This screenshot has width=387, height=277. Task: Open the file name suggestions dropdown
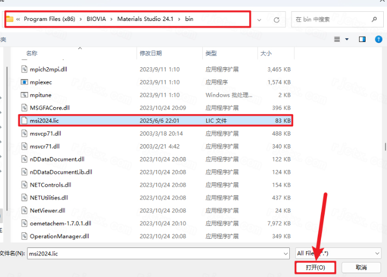[284, 253]
